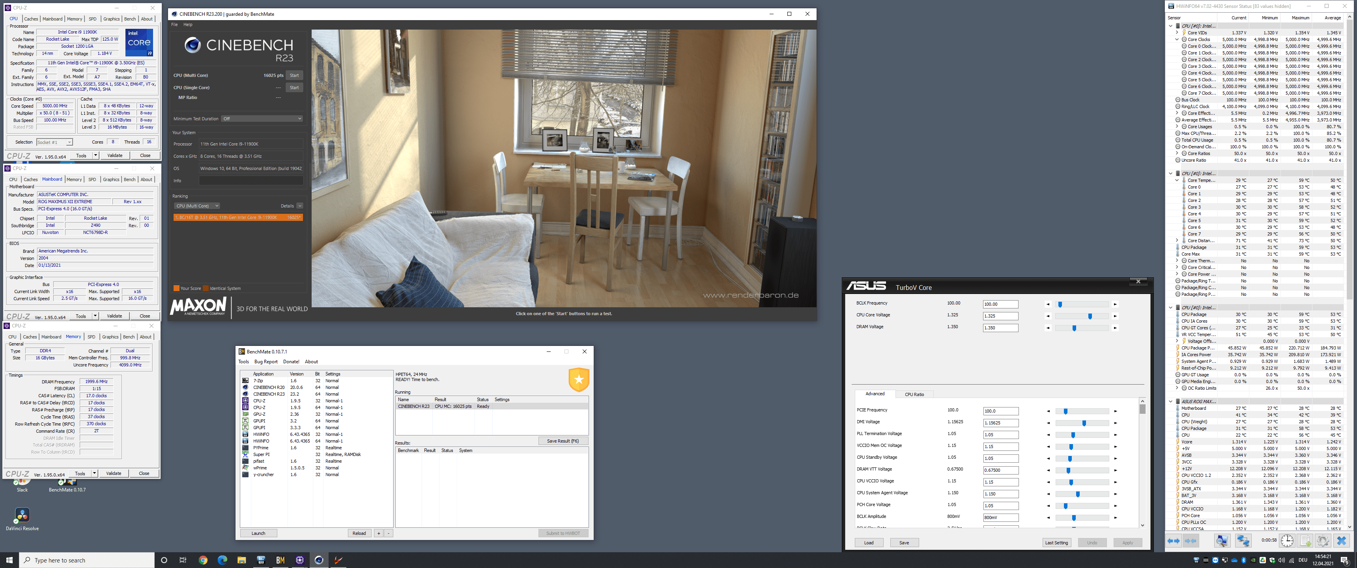Switch to HWiNFO via taskbar icon
This screenshot has height=568, width=1357.
pos(261,560)
